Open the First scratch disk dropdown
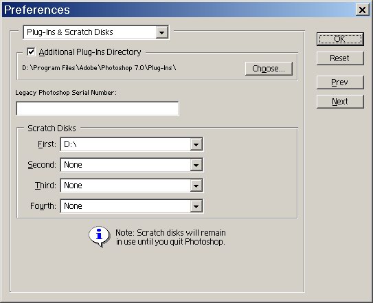The image size is (373, 303). [132, 144]
